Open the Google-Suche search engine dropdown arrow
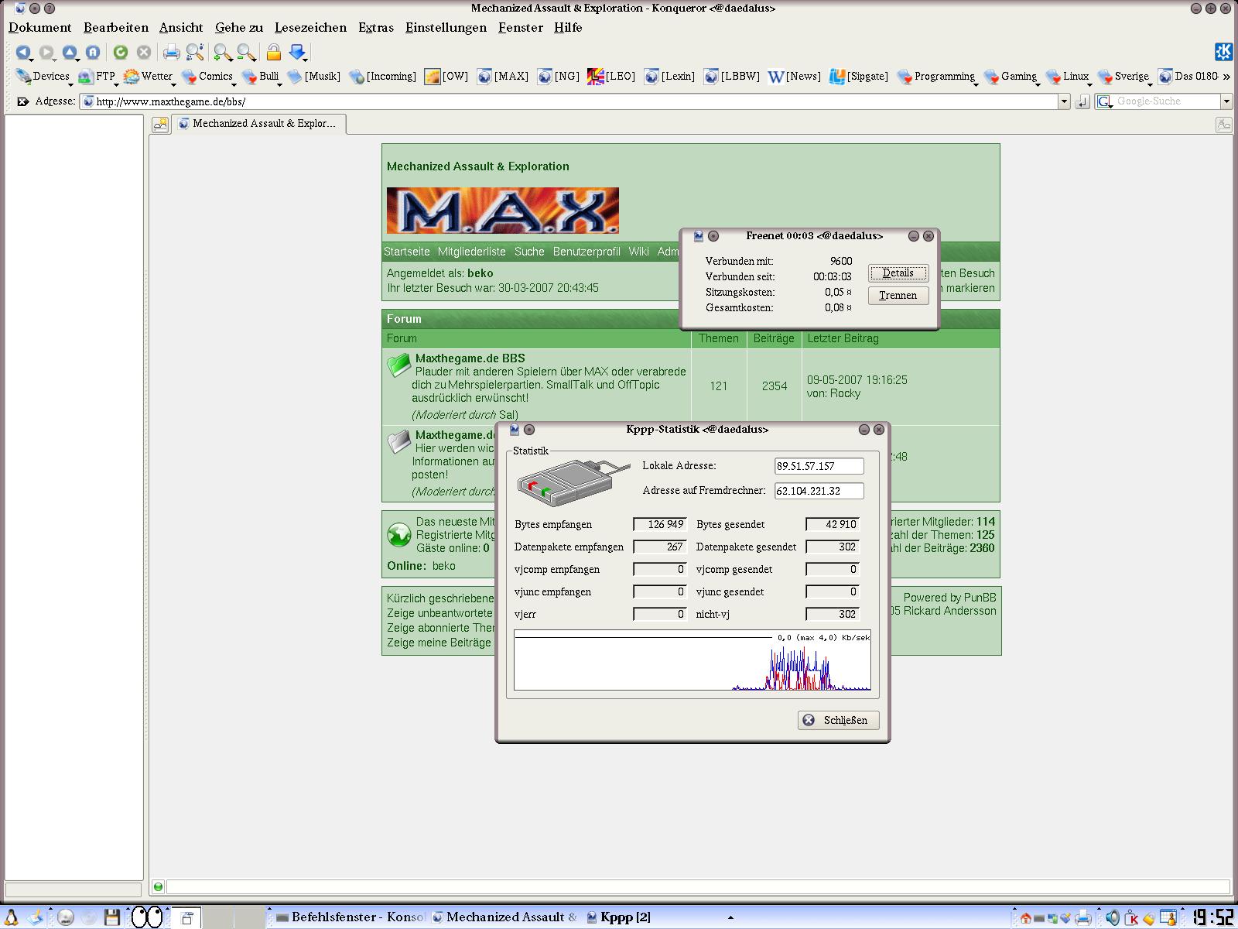The height and width of the screenshot is (929, 1238). point(1226,101)
